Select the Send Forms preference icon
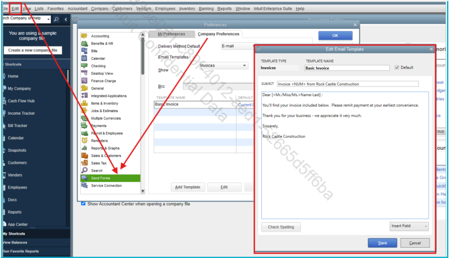The image size is (449, 258). (84, 178)
